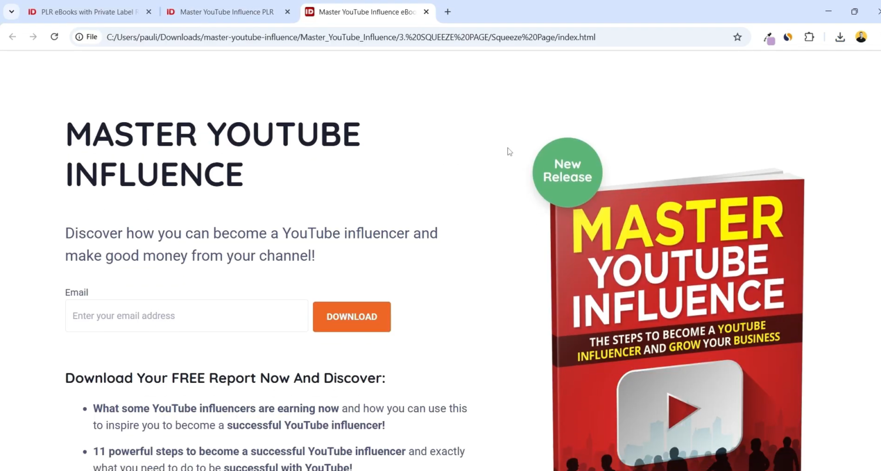Open a new tab with the plus icon
The height and width of the screenshot is (471, 881).
pos(448,12)
